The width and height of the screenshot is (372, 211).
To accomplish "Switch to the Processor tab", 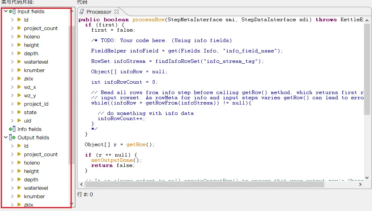I will click(x=99, y=12).
